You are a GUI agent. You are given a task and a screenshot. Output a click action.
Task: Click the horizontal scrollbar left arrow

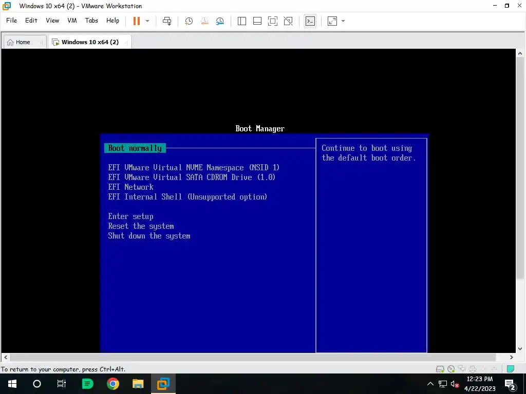pyautogui.click(x=6, y=357)
